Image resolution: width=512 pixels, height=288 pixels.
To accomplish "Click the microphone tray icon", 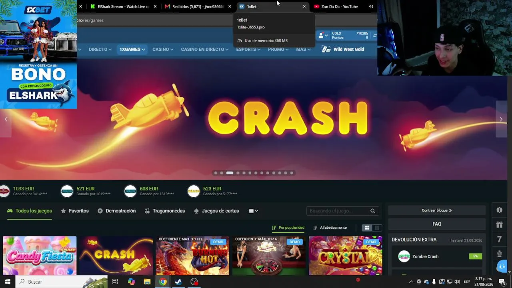I will click(x=434, y=282).
